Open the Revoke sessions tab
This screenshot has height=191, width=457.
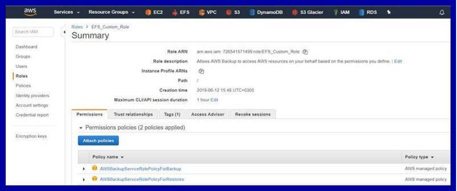[x=253, y=114]
